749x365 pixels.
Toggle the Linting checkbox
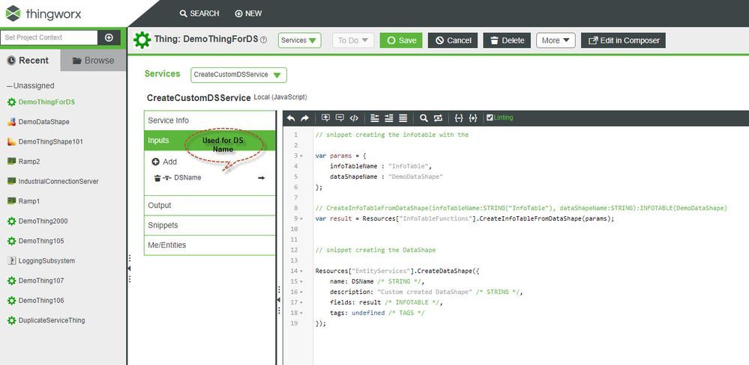pyautogui.click(x=490, y=117)
